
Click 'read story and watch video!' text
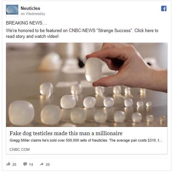coord(32,37)
